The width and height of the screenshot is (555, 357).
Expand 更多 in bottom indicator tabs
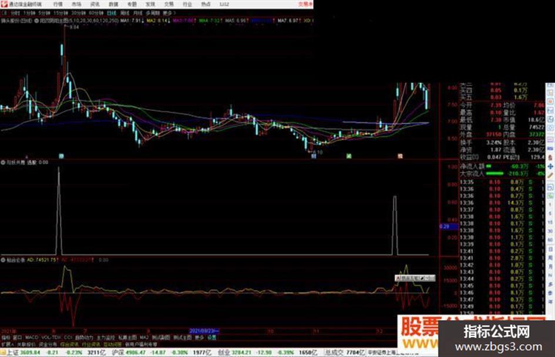200,338
